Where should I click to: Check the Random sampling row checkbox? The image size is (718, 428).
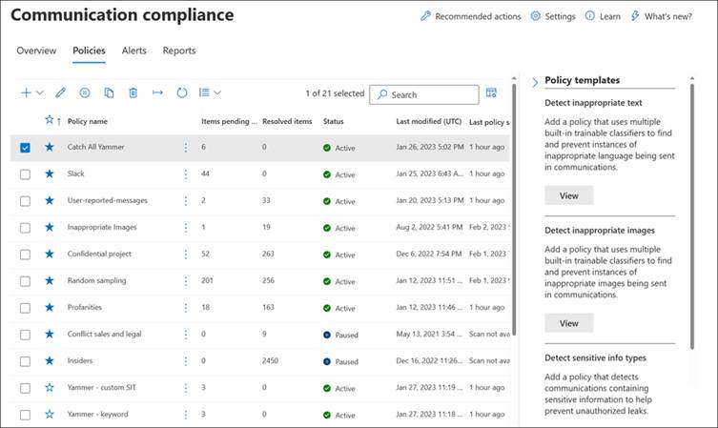tap(25, 281)
